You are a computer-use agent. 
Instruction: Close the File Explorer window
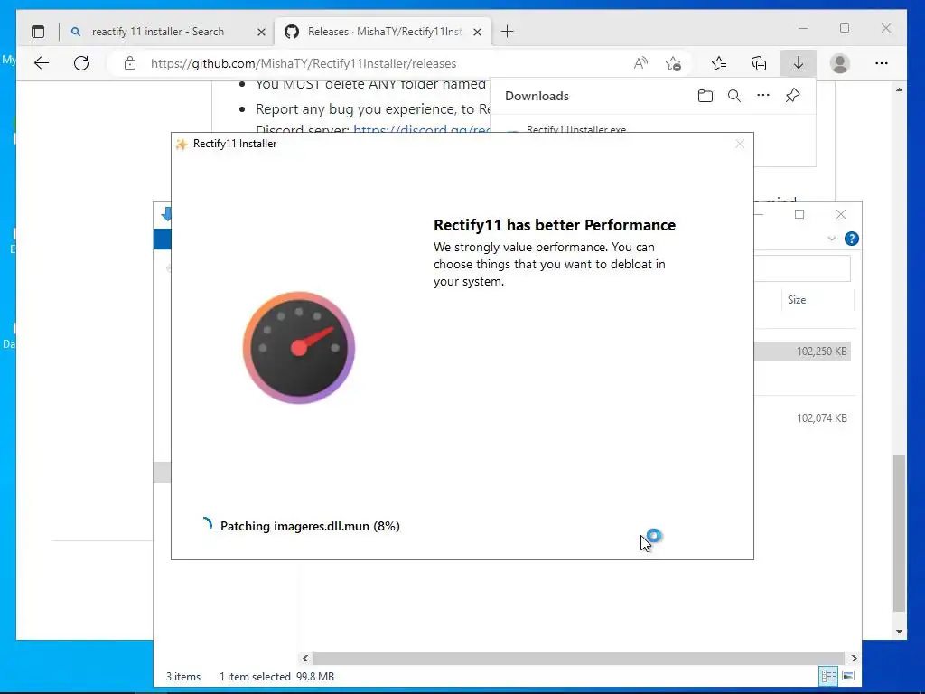[841, 214]
